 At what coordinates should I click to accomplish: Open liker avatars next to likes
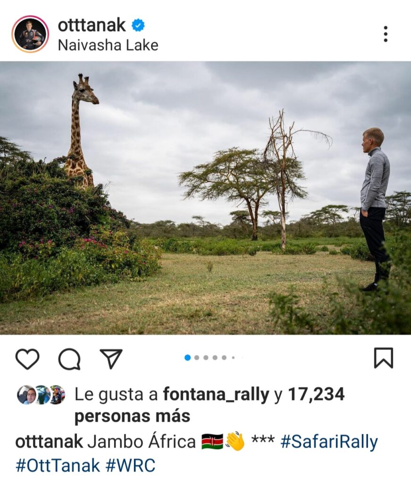(x=41, y=395)
